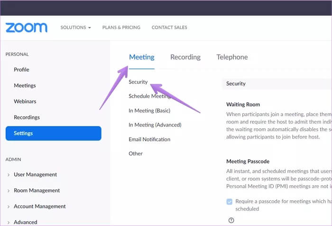Click Advanced admin label

coord(26,222)
